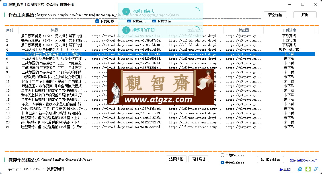Open the QQ group contact icon
Screen dimensions: 322x174
(x=317, y=169)
